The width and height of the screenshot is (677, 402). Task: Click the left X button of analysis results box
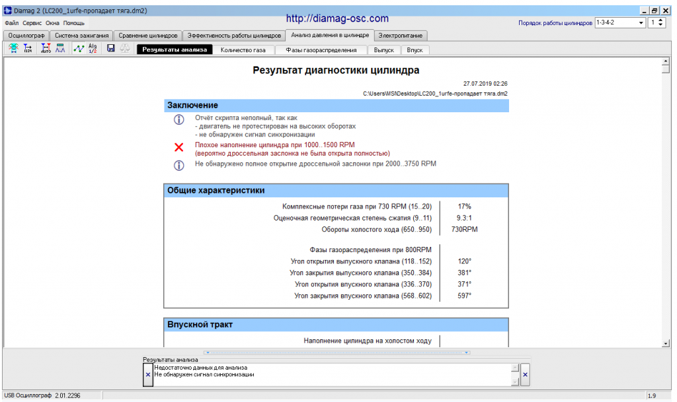click(x=147, y=374)
